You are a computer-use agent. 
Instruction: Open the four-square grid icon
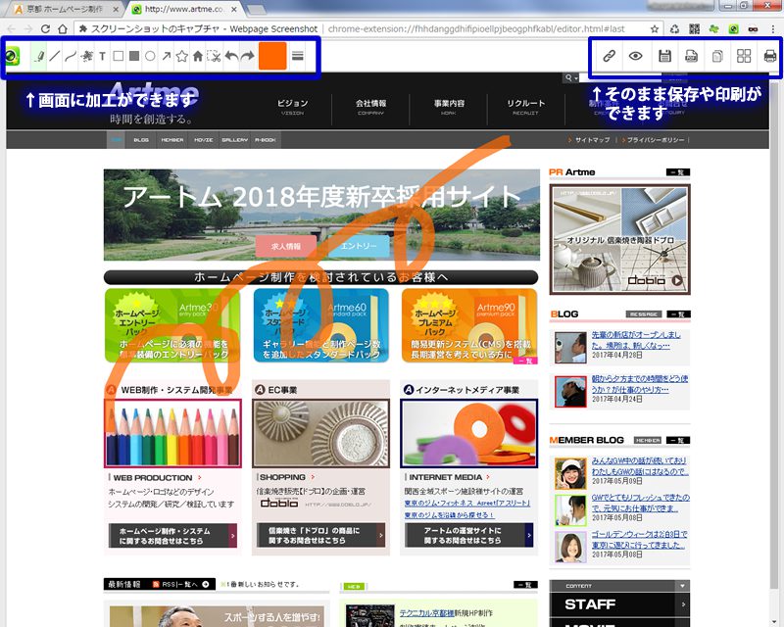click(x=744, y=56)
